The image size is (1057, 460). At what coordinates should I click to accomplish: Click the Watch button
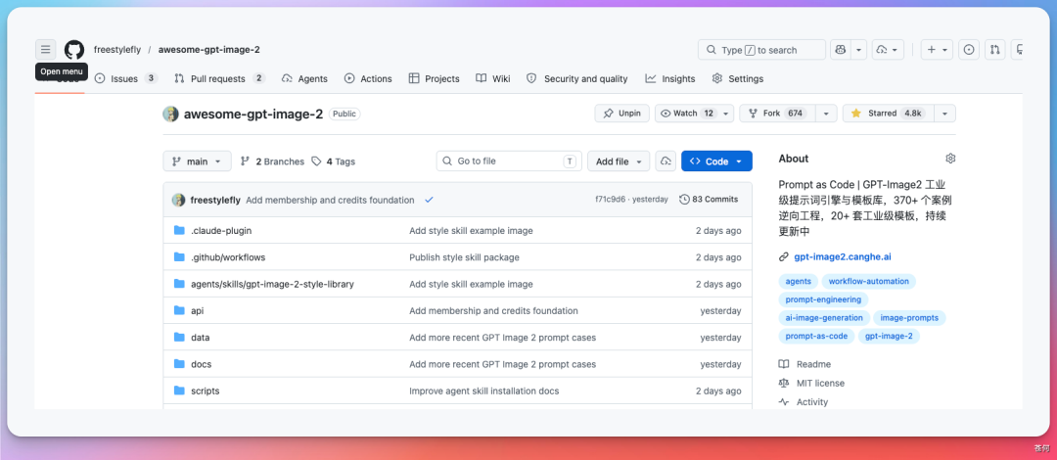[x=687, y=114]
